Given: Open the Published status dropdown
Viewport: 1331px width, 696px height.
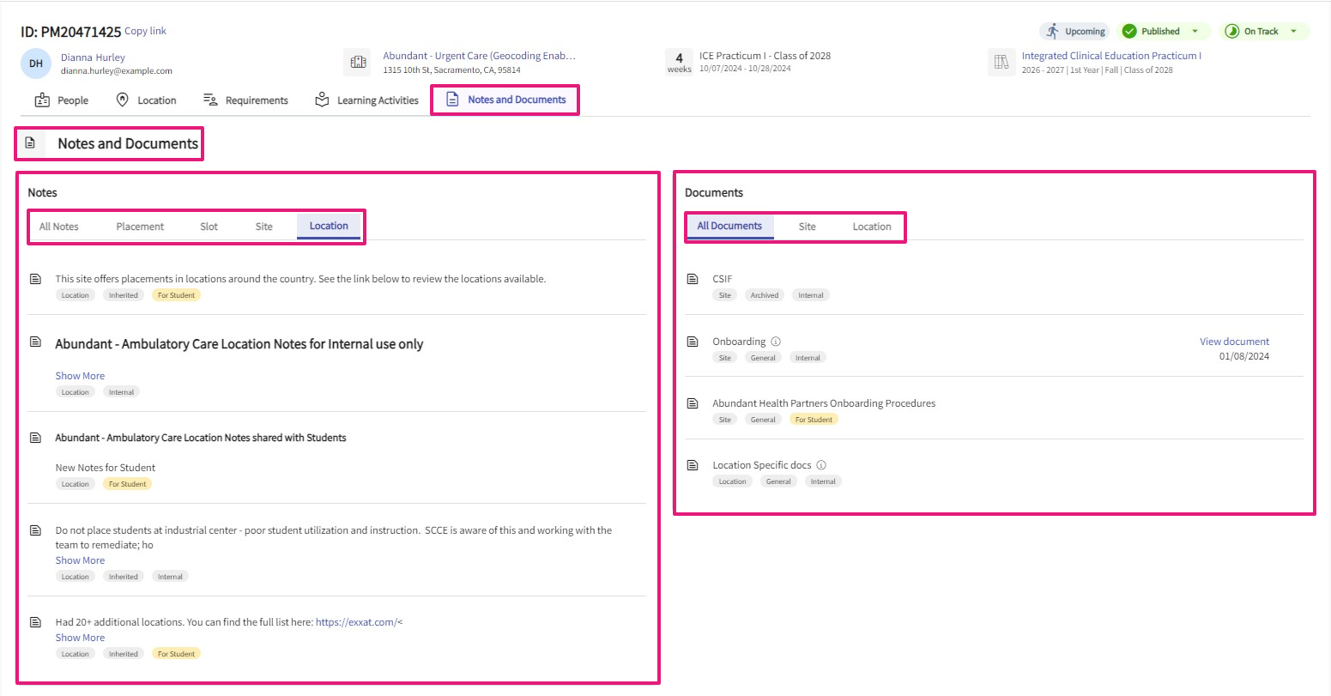Looking at the screenshot, I should [1195, 32].
